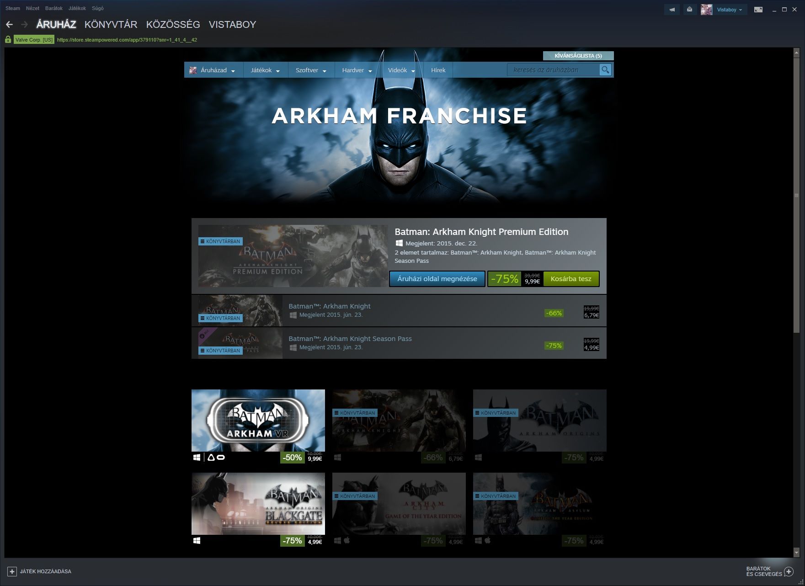This screenshot has height=586, width=805.
Task: Go back with the left arrow
Action: click(9, 24)
